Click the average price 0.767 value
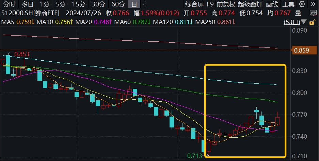 (x=282, y=13)
